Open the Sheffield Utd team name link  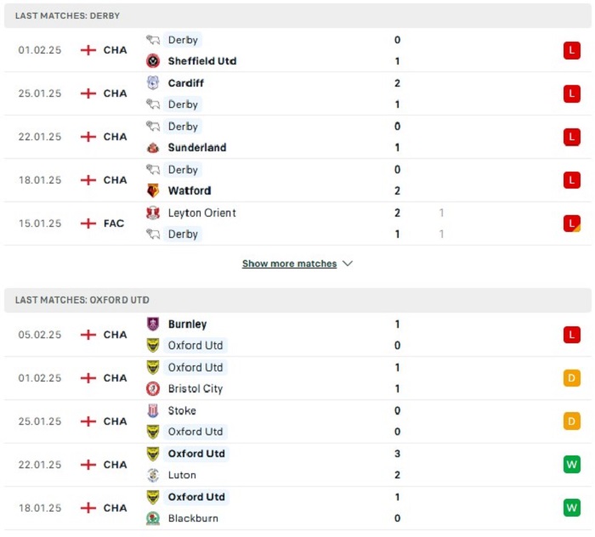pyautogui.click(x=202, y=61)
